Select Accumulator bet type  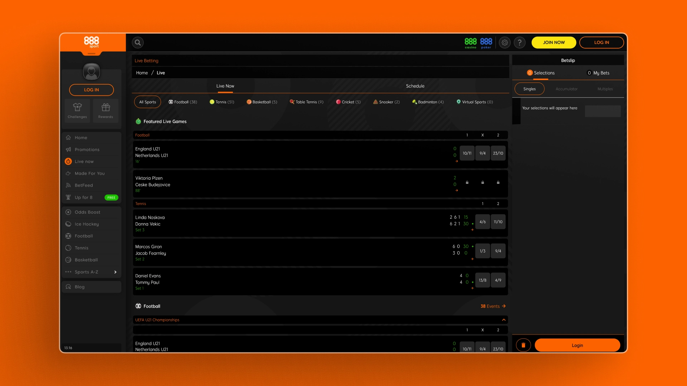tap(567, 89)
